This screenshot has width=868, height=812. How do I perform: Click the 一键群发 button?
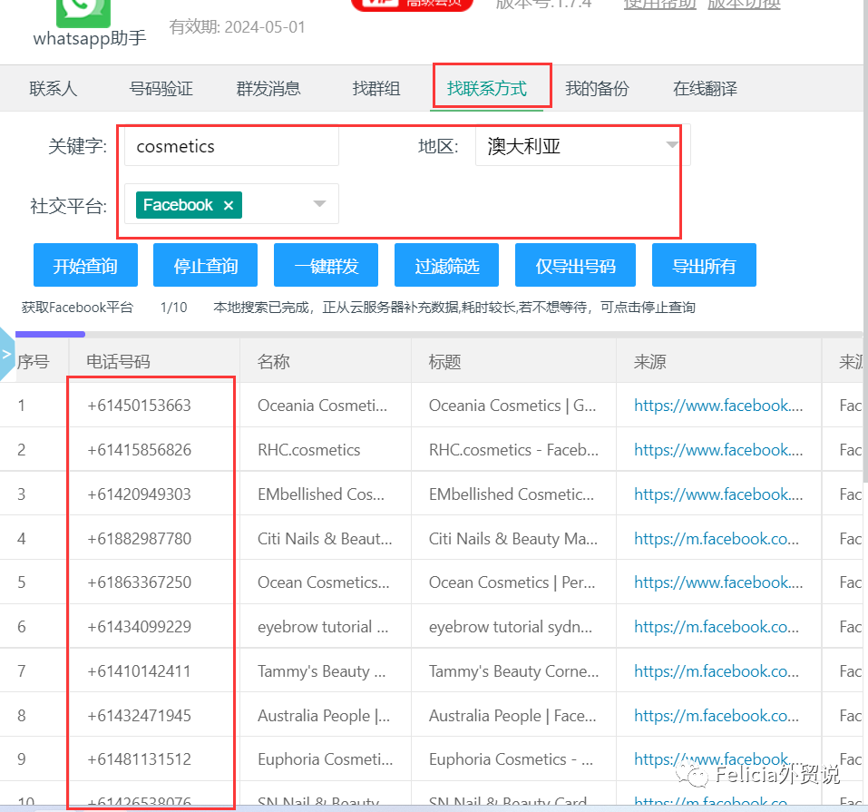click(x=326, y=265)
